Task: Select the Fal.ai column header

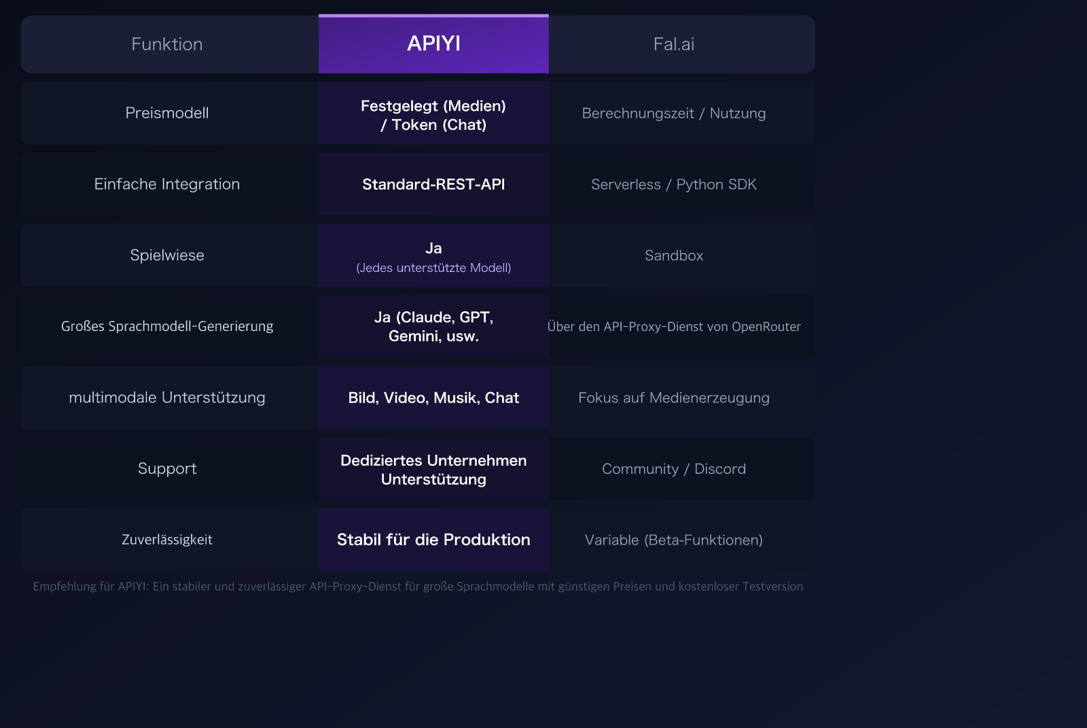Action: tap(674, 44)
